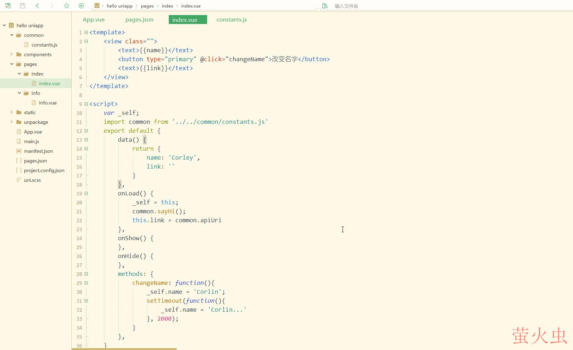
Task: Click the horizontal scrollbar at editor bottom
Action: (x=124, y=349)
